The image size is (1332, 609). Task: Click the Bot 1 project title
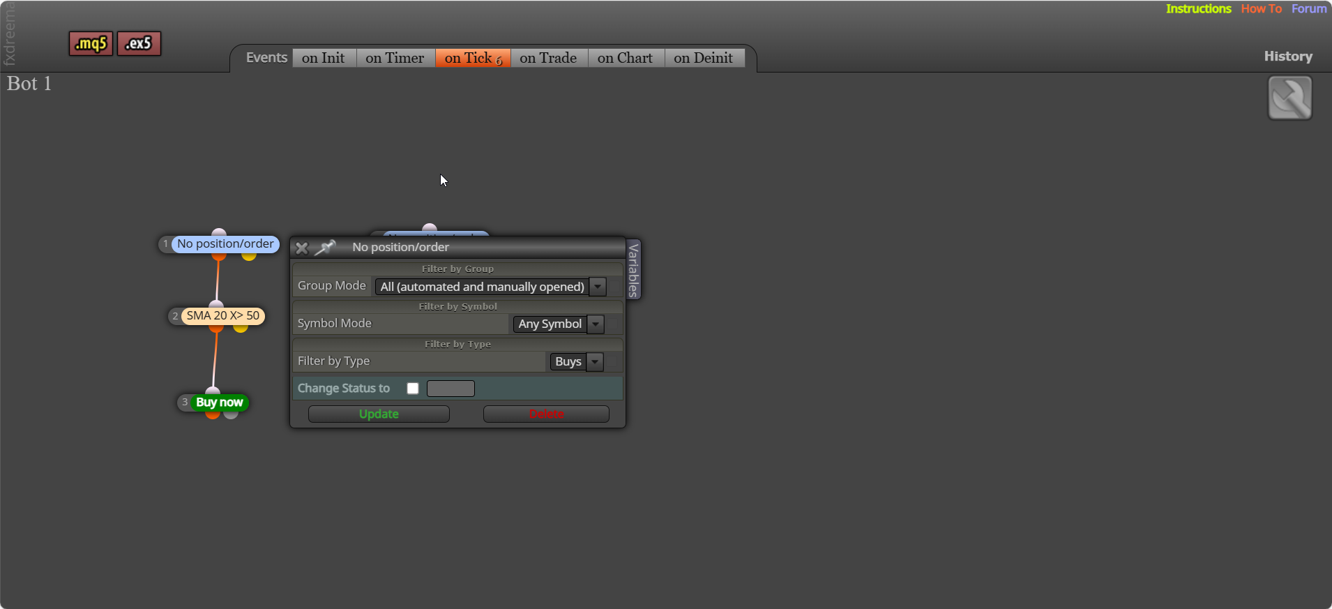(29, 84)
